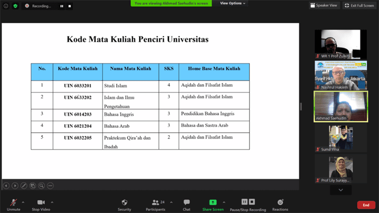
Task: Click the green encryption shield icon
Action: click(x=15, y=6)
